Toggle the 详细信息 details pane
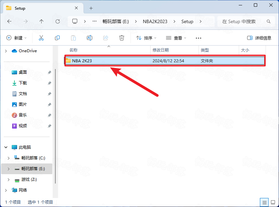This screenshot has height=207, width=279. (x=259, y=38)
